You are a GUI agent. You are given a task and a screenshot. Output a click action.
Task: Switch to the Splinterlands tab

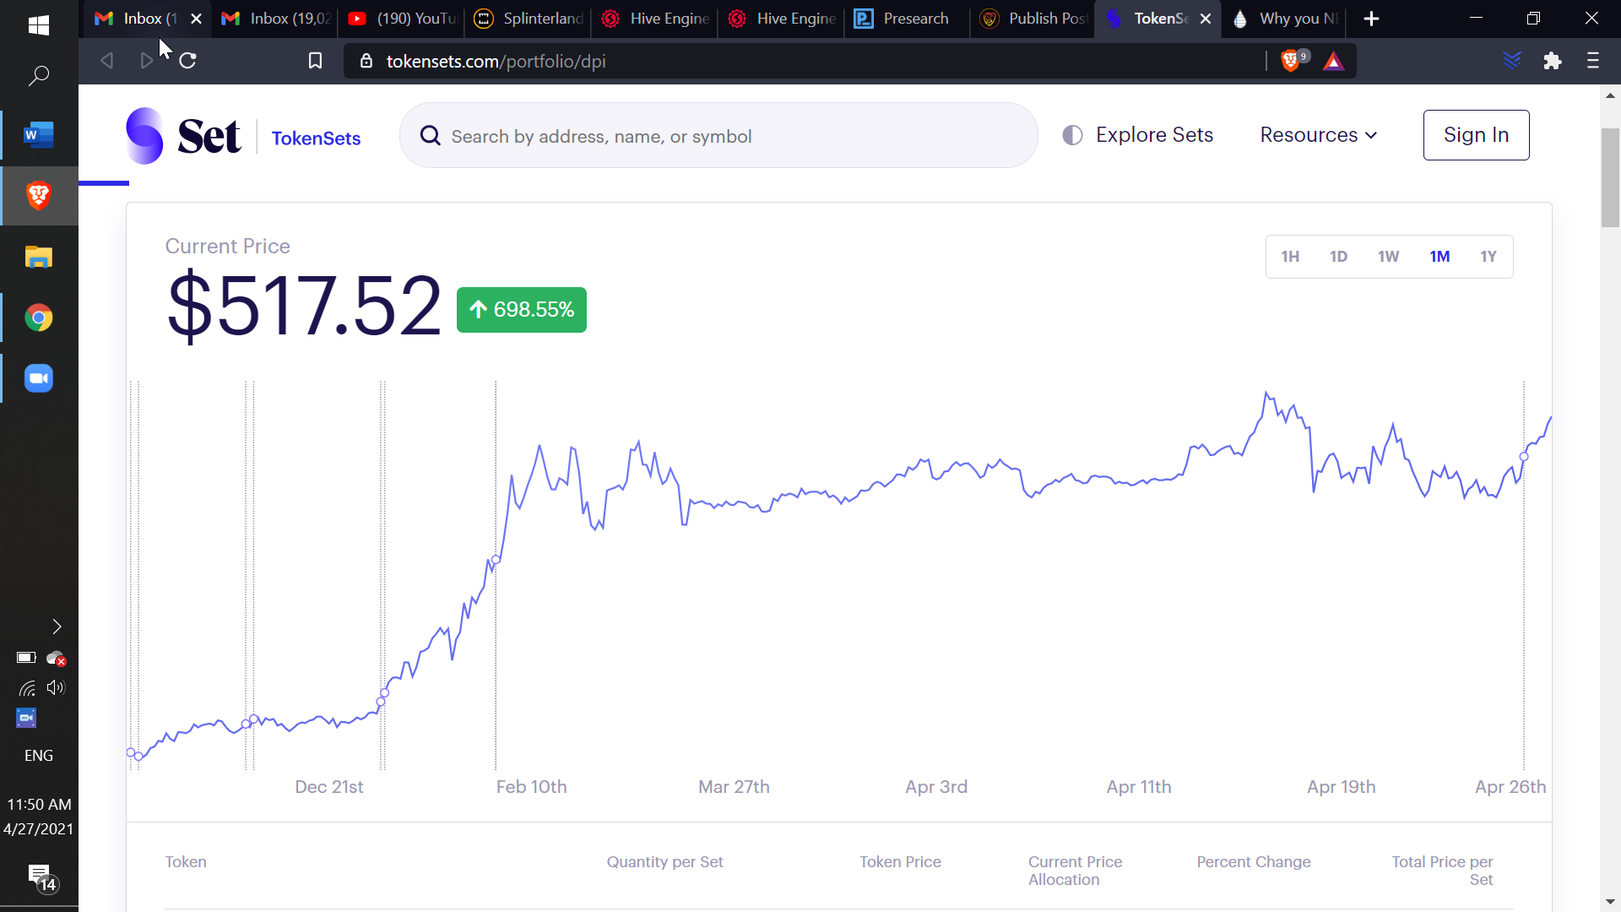pyautogui.click(x=528, y=19)
